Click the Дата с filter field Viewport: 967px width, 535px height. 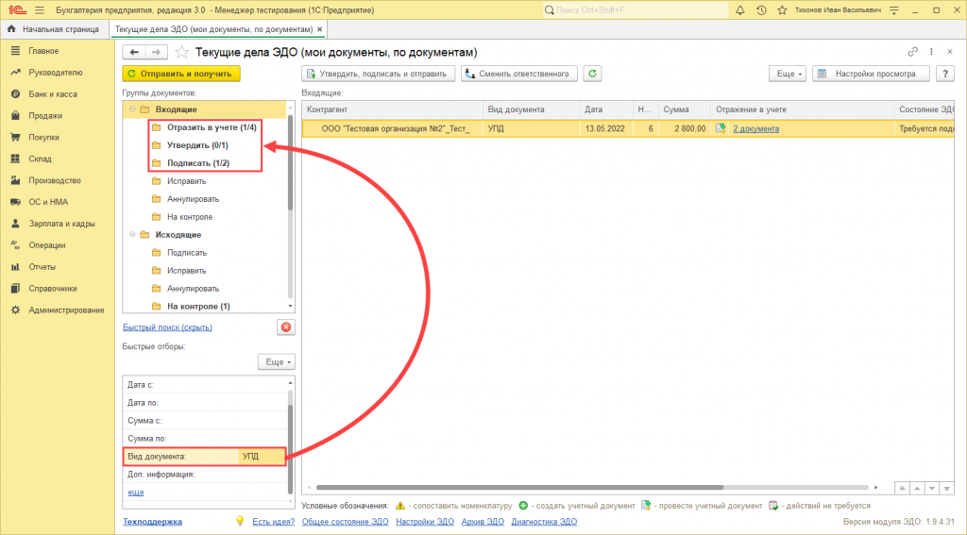pyautogui.click(x=205, y=385)
